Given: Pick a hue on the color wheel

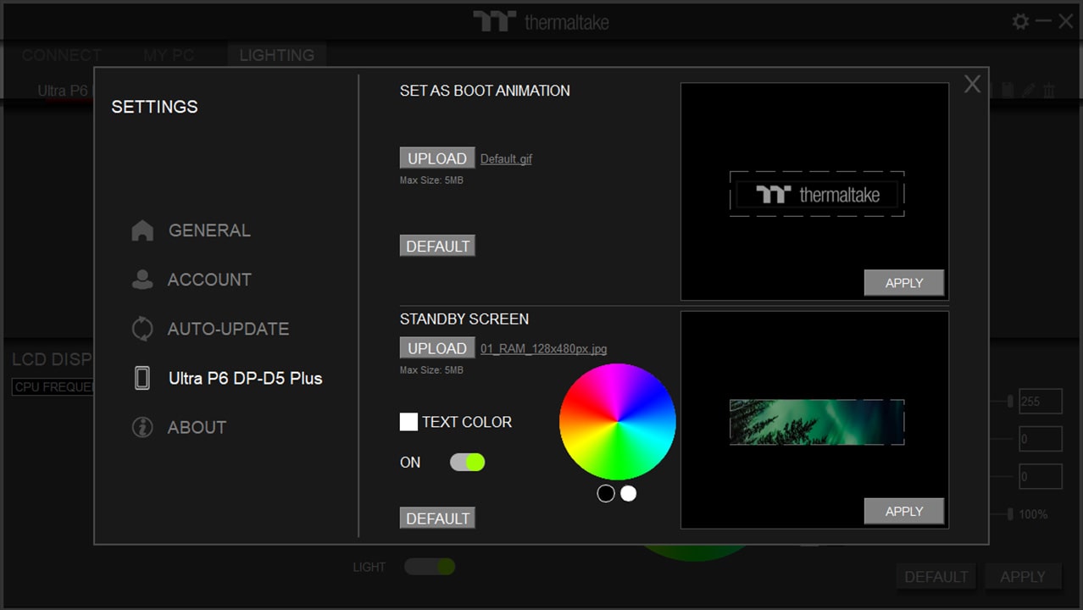Looking at the screenshot, I should [x=618, y=422].
